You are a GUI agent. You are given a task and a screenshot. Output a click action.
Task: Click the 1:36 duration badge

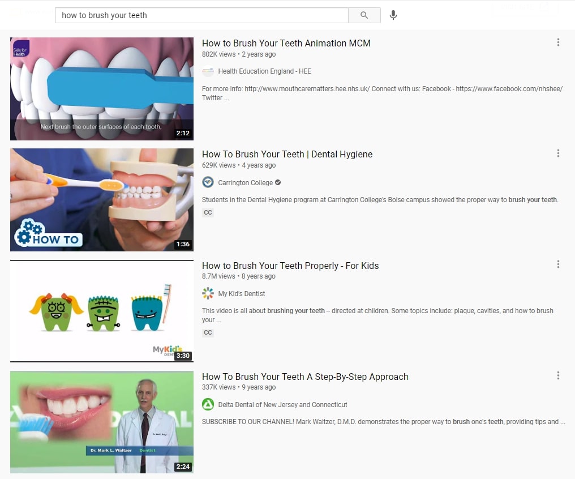pos(183,244)
